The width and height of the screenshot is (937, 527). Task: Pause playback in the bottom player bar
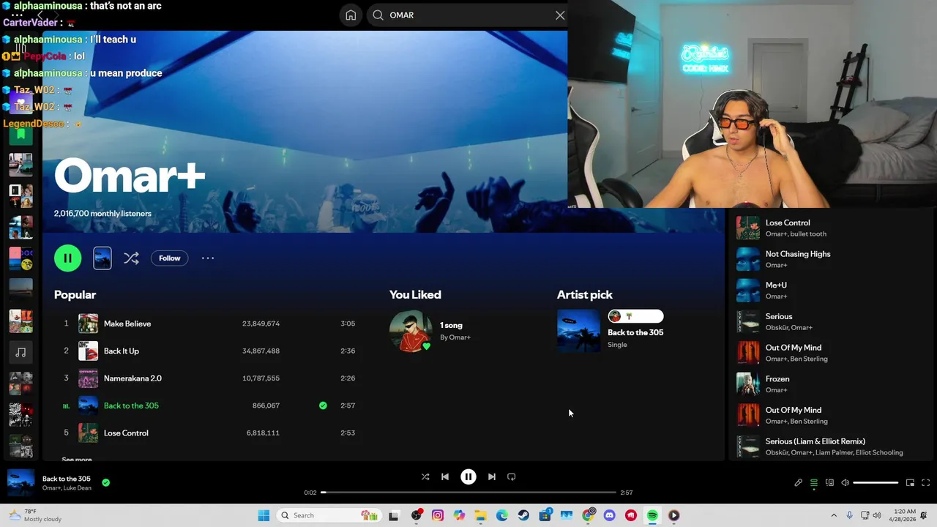point(468,476)
